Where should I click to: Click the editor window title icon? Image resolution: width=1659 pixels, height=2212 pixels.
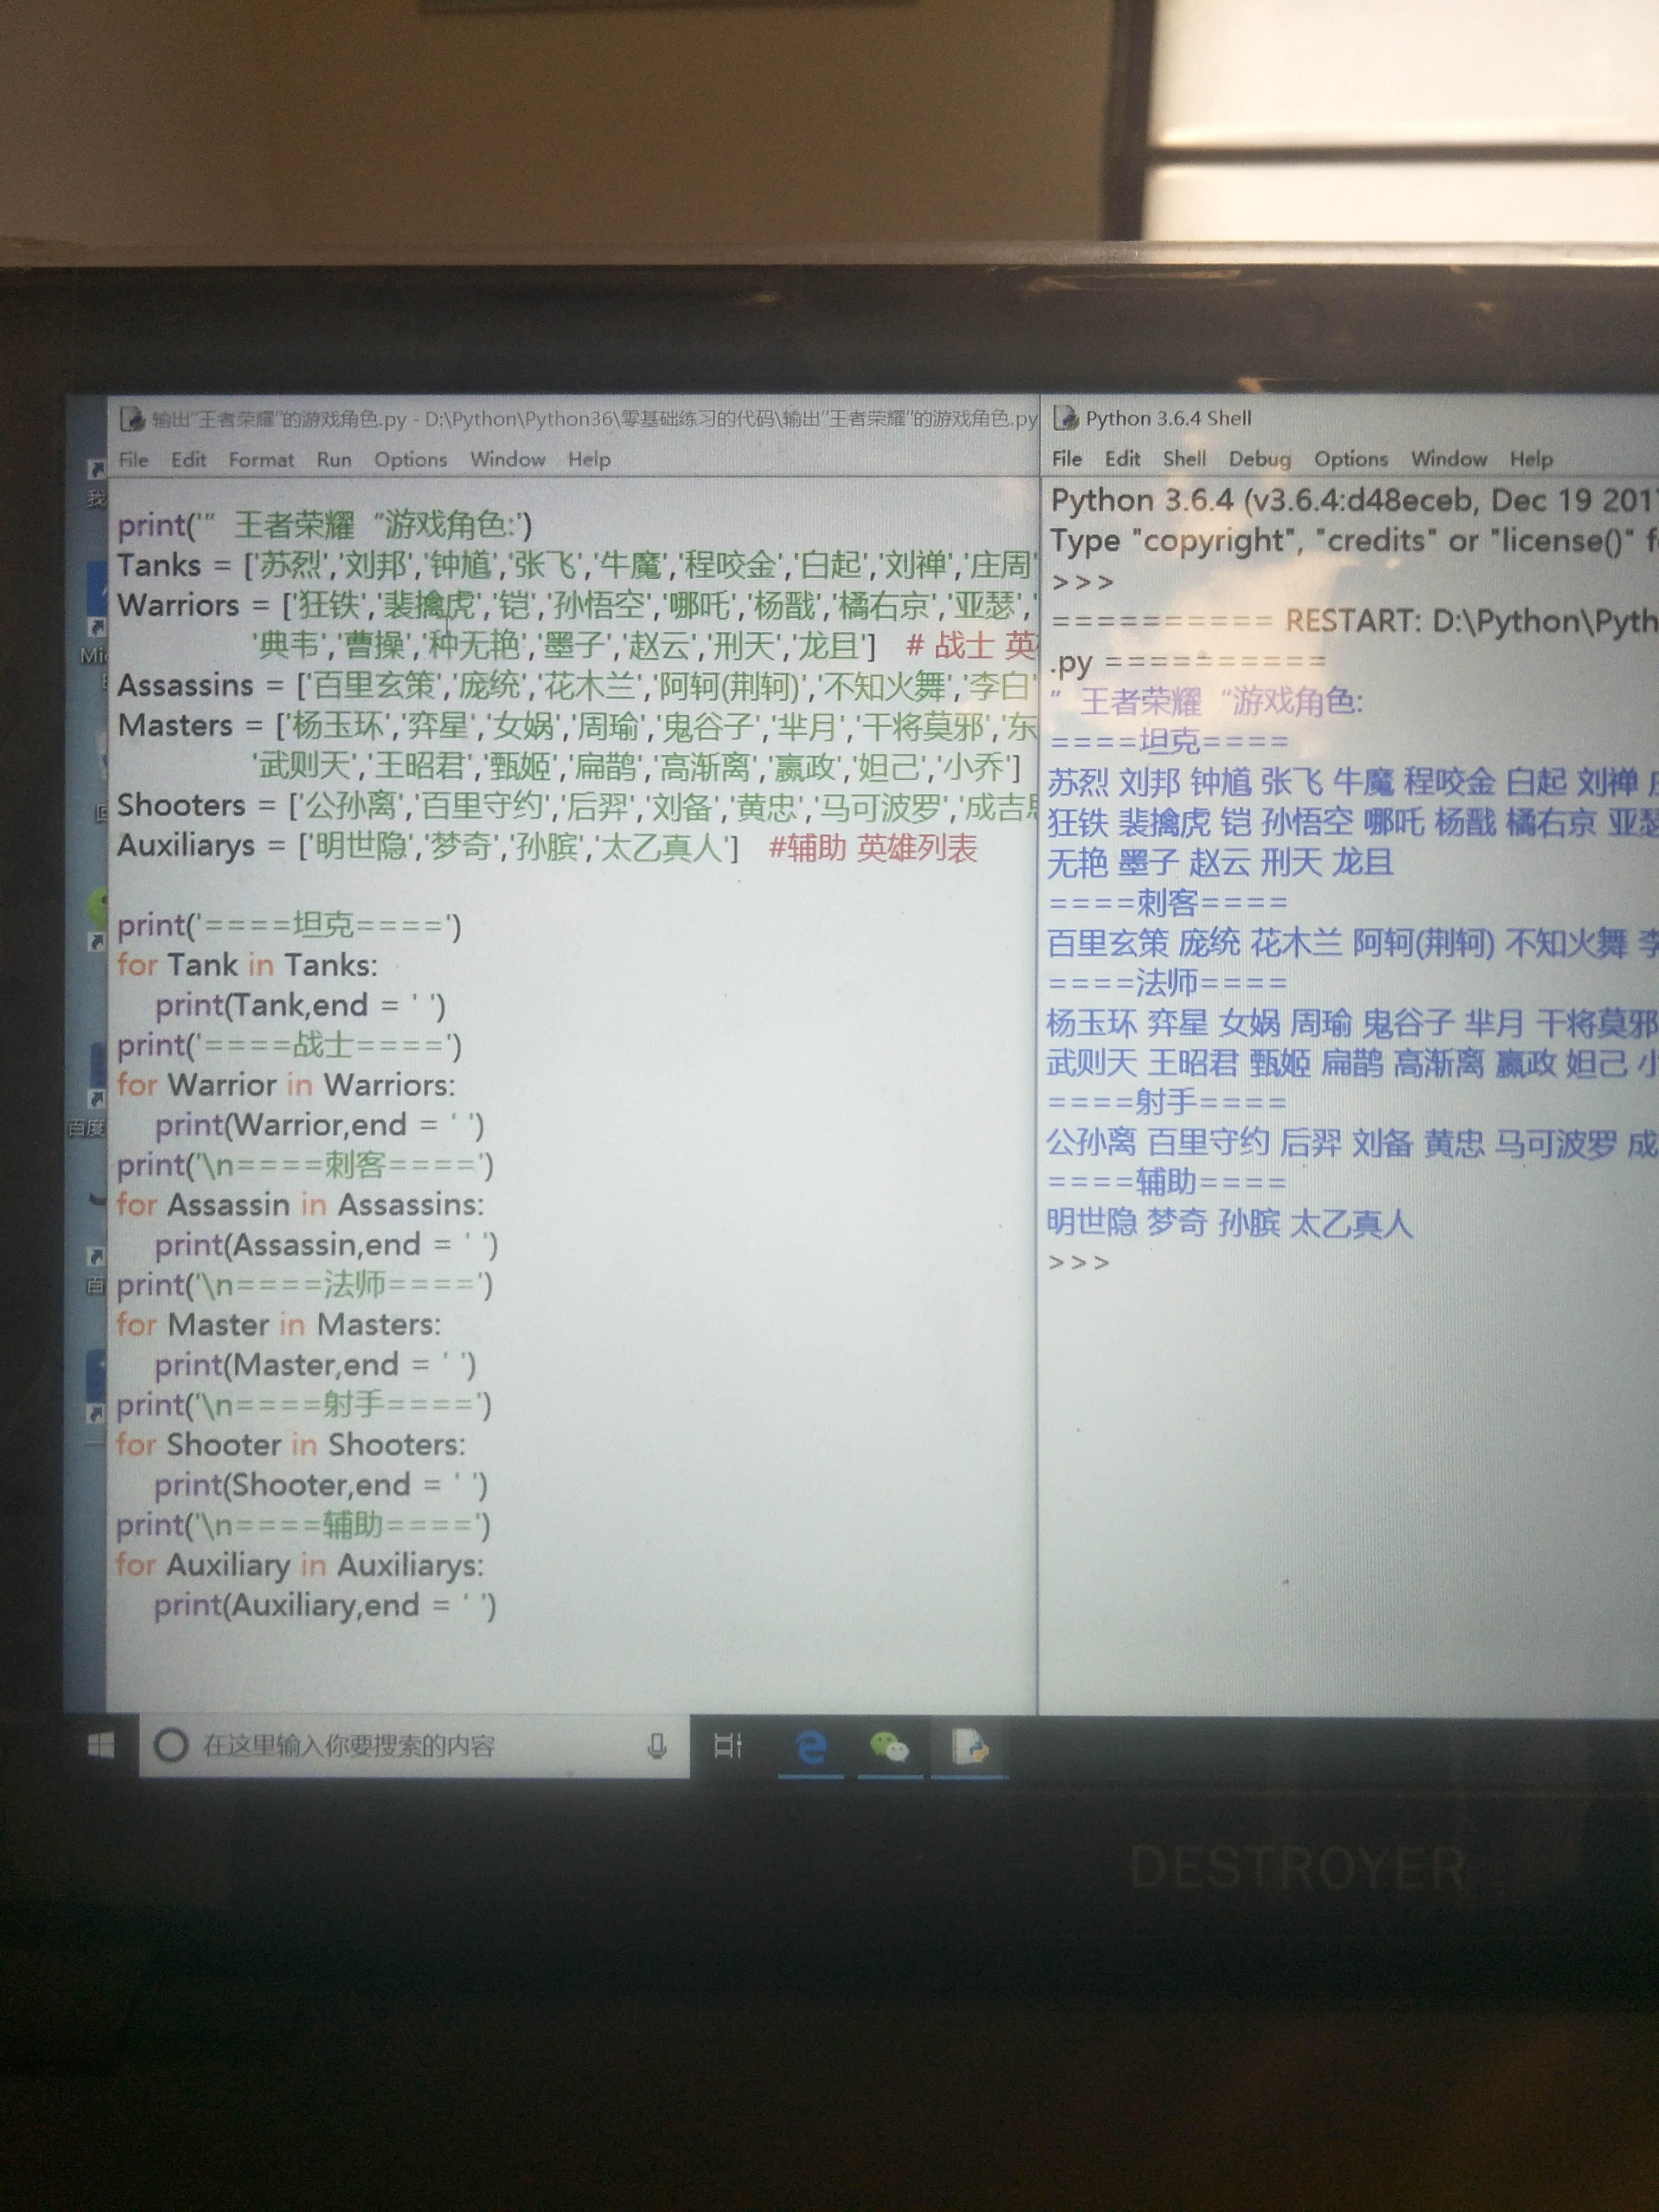(x=131, y=419)
